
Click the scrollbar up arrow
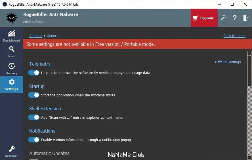pyautogui.click(x=249, y=53)
